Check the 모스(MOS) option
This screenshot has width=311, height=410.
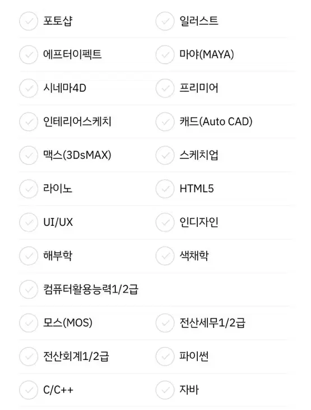29,323
